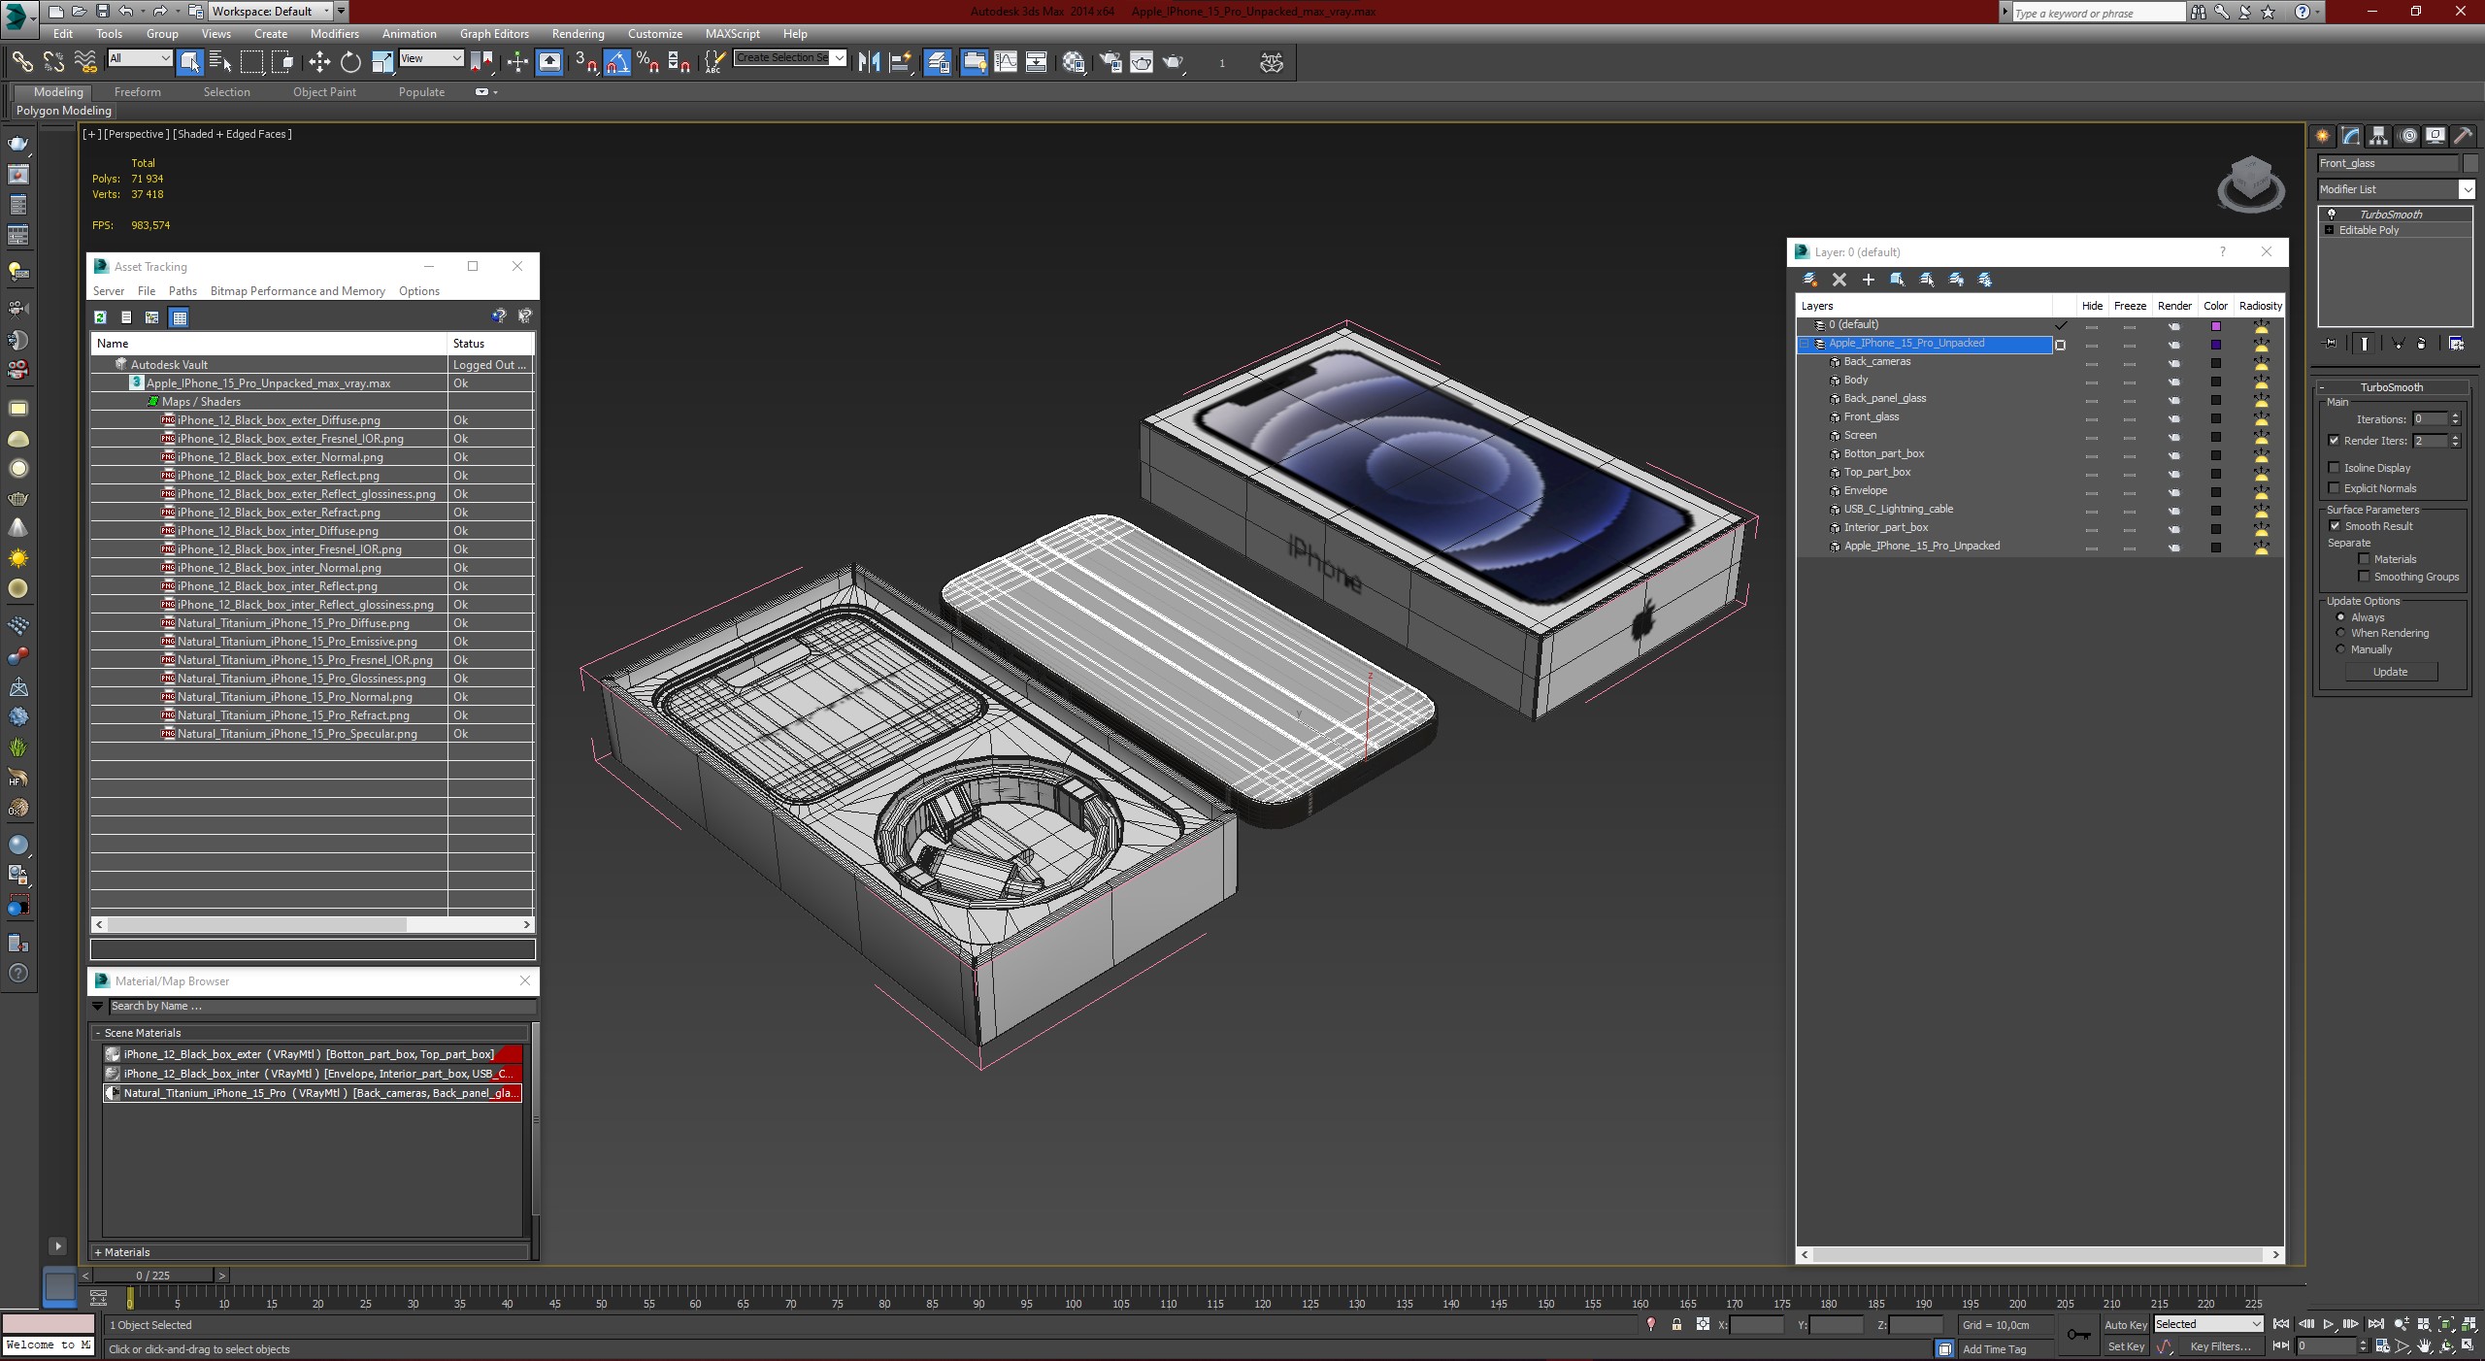Check Separate by Materials checkbox

2364,559
